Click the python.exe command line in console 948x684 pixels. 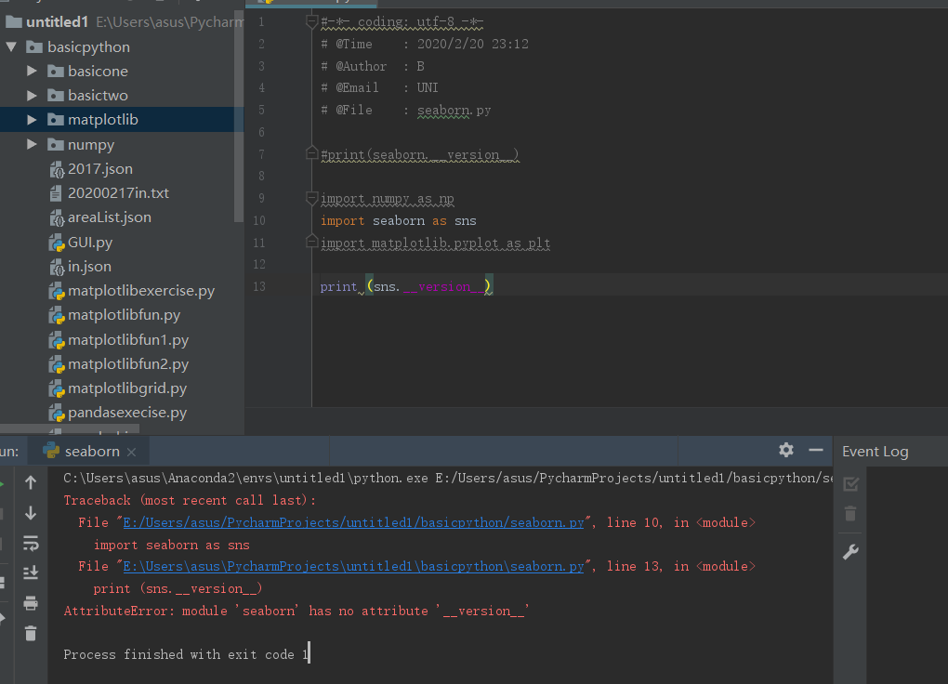[448, 479]
